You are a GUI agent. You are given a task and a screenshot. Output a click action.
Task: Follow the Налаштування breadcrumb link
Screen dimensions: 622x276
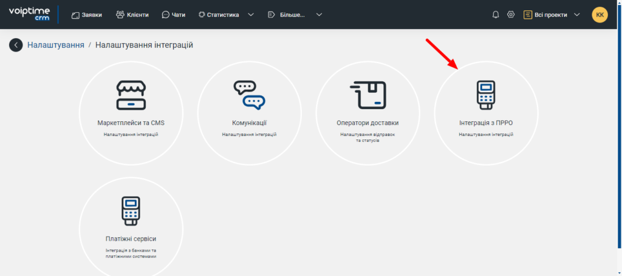(x=55, y=45)
